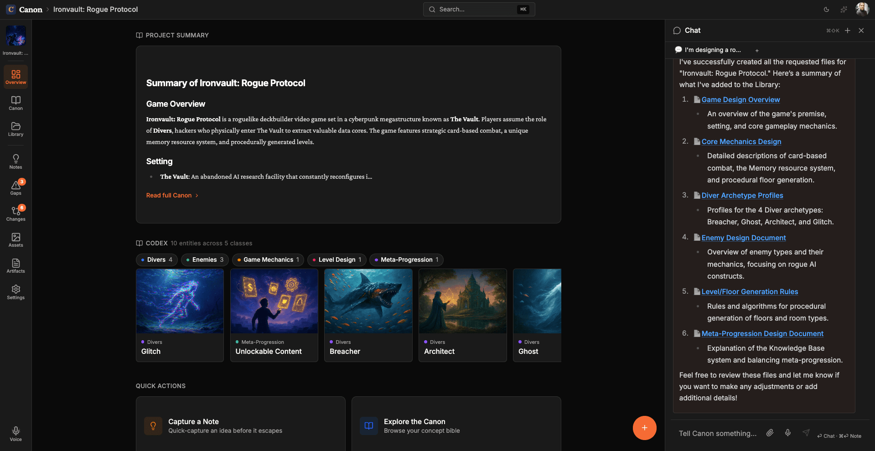Image resolution: width=875 pixels, height=451 pixels.
Task: Select the Ironvault project thumbnail
Action: [x=16, y=36]
